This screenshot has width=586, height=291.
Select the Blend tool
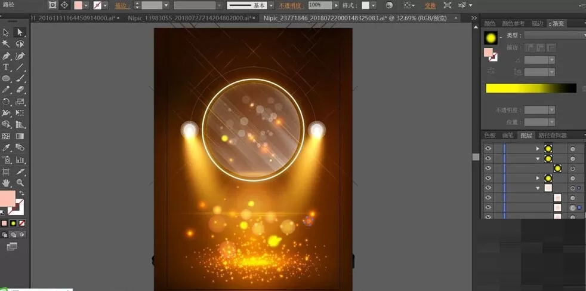point(20,148)
